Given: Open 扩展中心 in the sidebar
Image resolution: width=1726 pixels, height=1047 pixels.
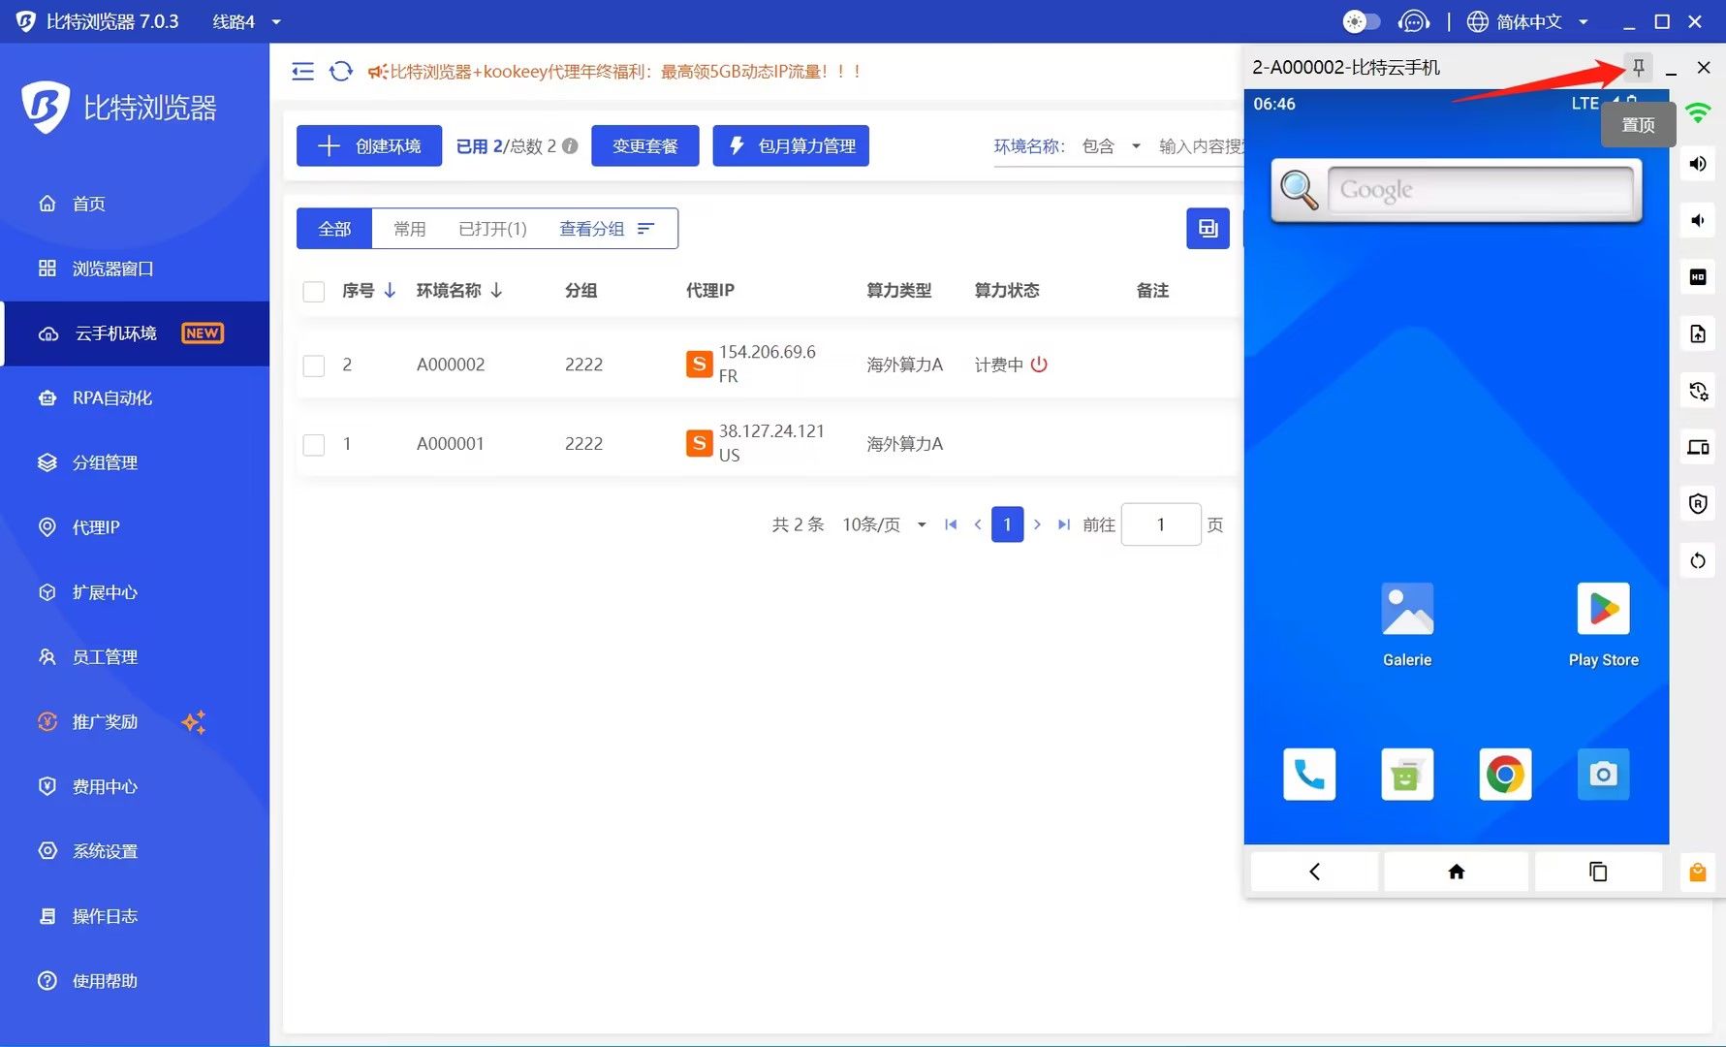Looking at the screenshot, I should 135,592.
